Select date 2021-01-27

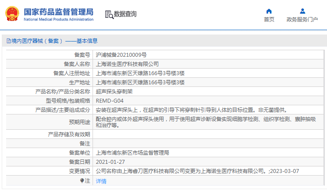(110, 162)
